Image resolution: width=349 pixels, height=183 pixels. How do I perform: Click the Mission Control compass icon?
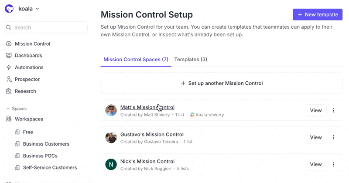coord(9,44)
